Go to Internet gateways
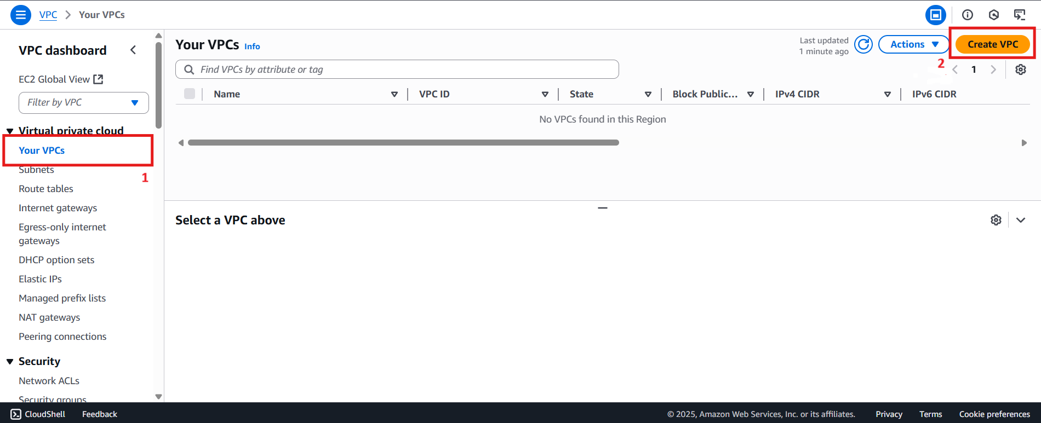 click(x=58, y=208)
